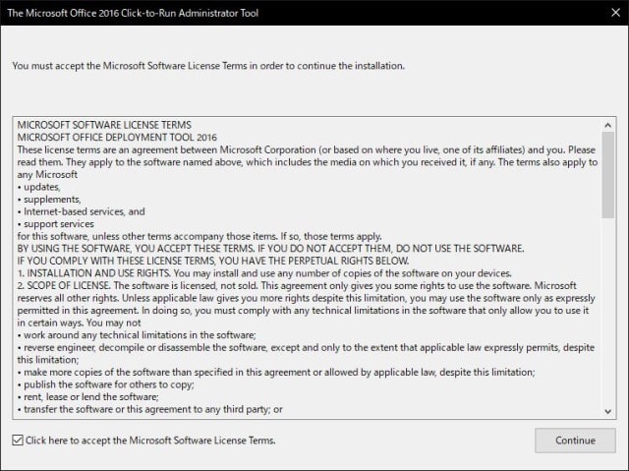The width and height of the screenshot is (629, 471).
Task: Click the window title 'Click-to-Run Administrator Tool'
Action: pyautogui.click(x=133, y=13)
